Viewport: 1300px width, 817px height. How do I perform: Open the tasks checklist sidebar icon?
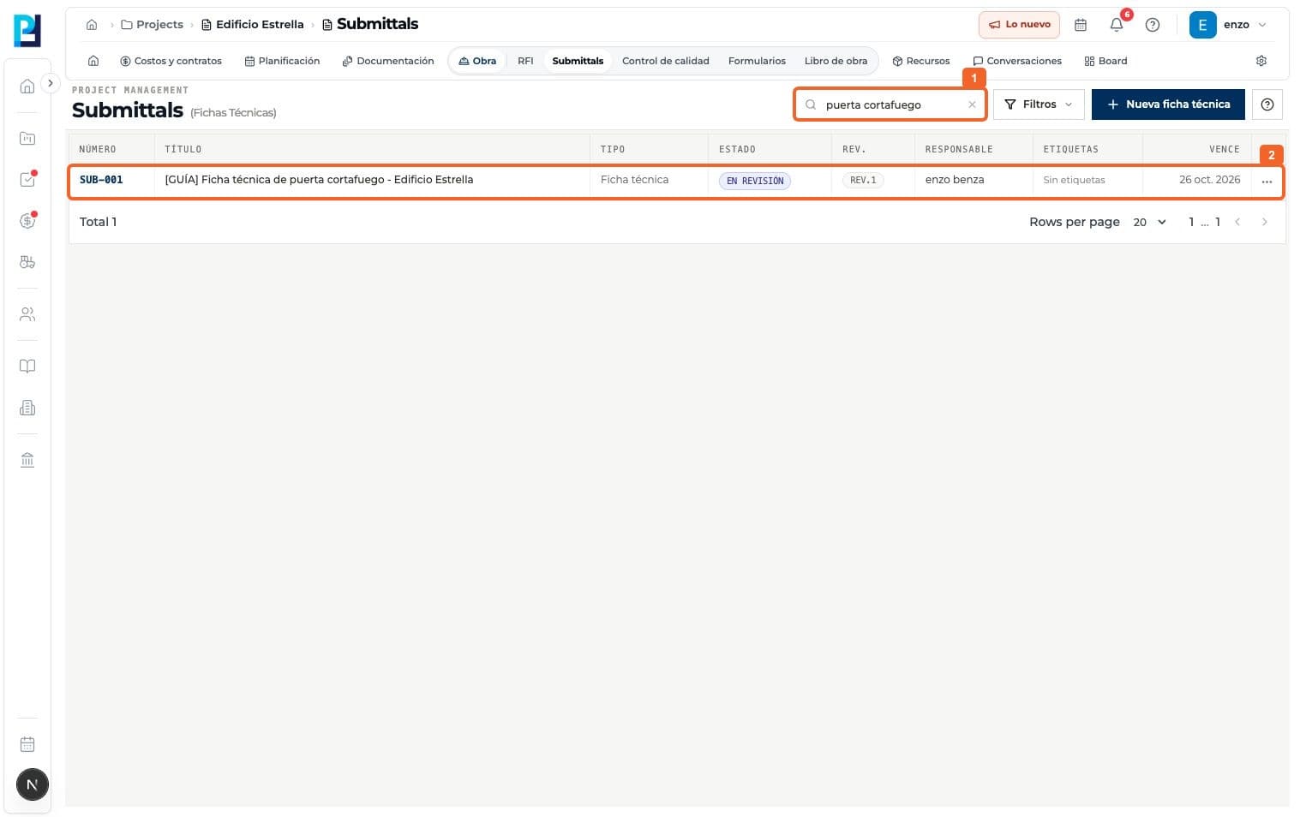pos(27,180)
